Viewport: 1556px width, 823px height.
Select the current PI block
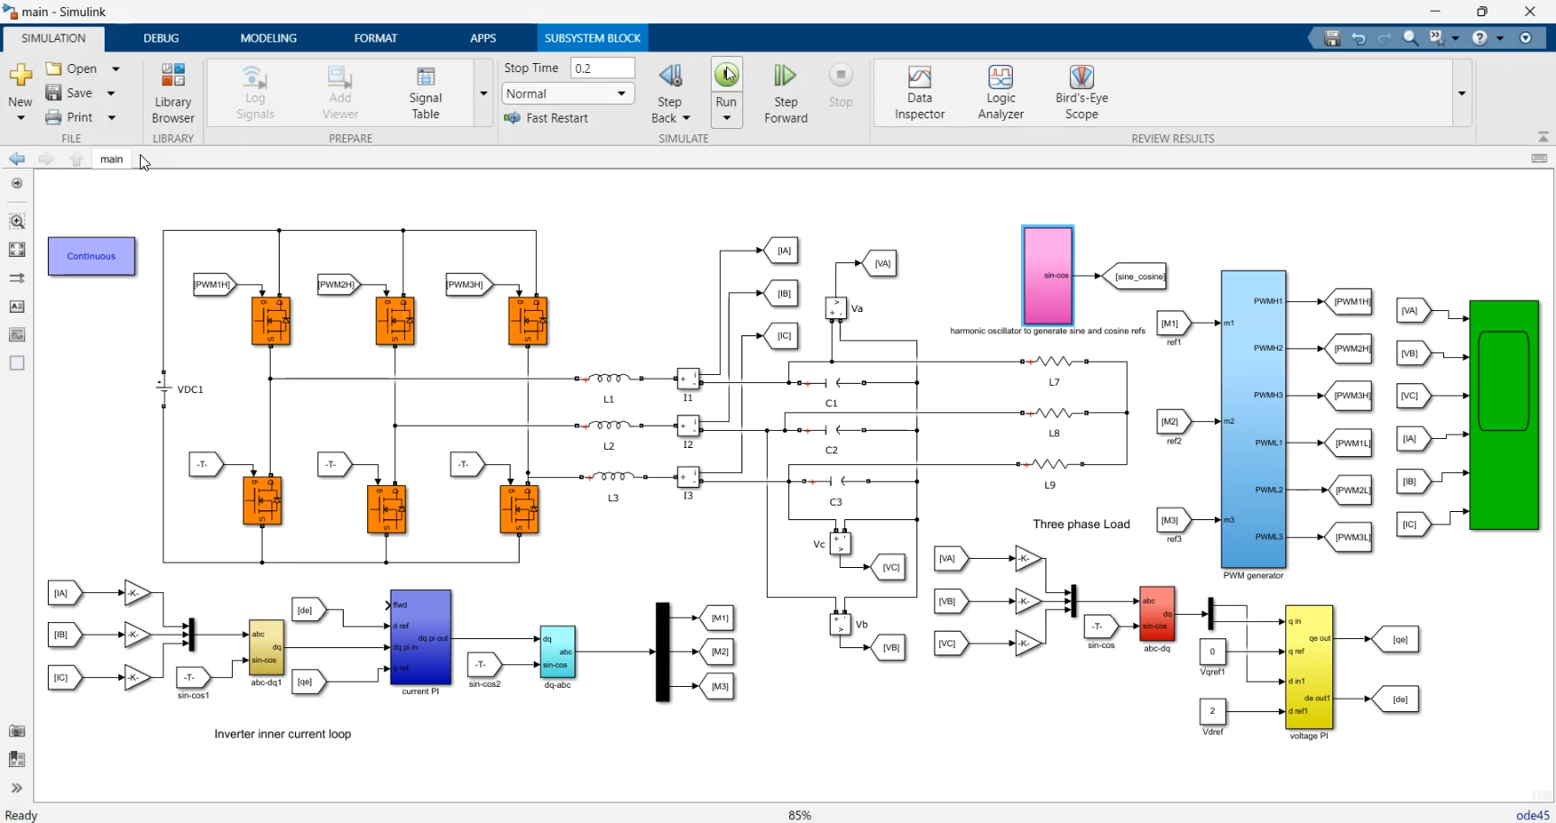click(x=420, y=637)
